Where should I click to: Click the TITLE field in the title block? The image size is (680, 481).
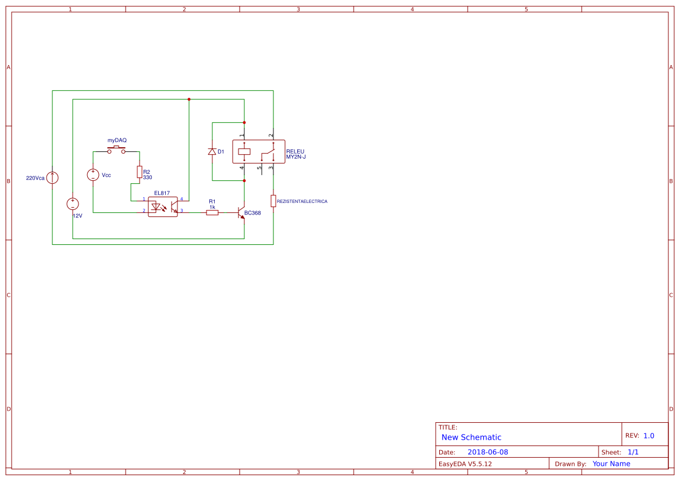[448, 426]
